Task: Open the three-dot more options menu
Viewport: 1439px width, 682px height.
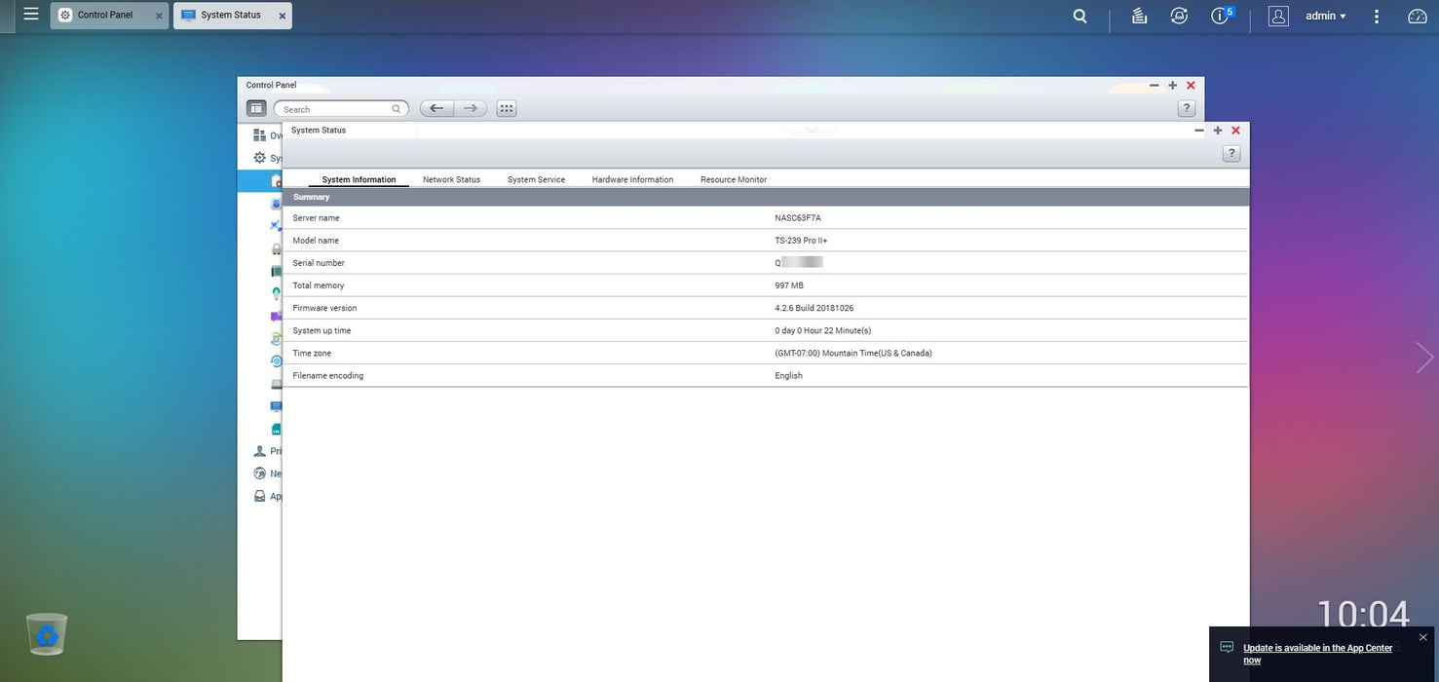Action: [x=1377, y=16]
